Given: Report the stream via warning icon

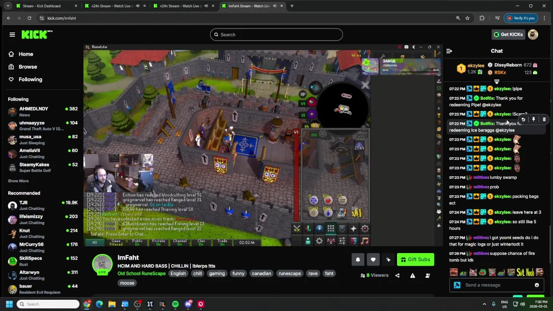Looking at the screenshot, I should [413, 276].
